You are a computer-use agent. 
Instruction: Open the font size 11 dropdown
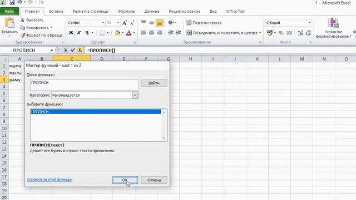coord(118,23)
